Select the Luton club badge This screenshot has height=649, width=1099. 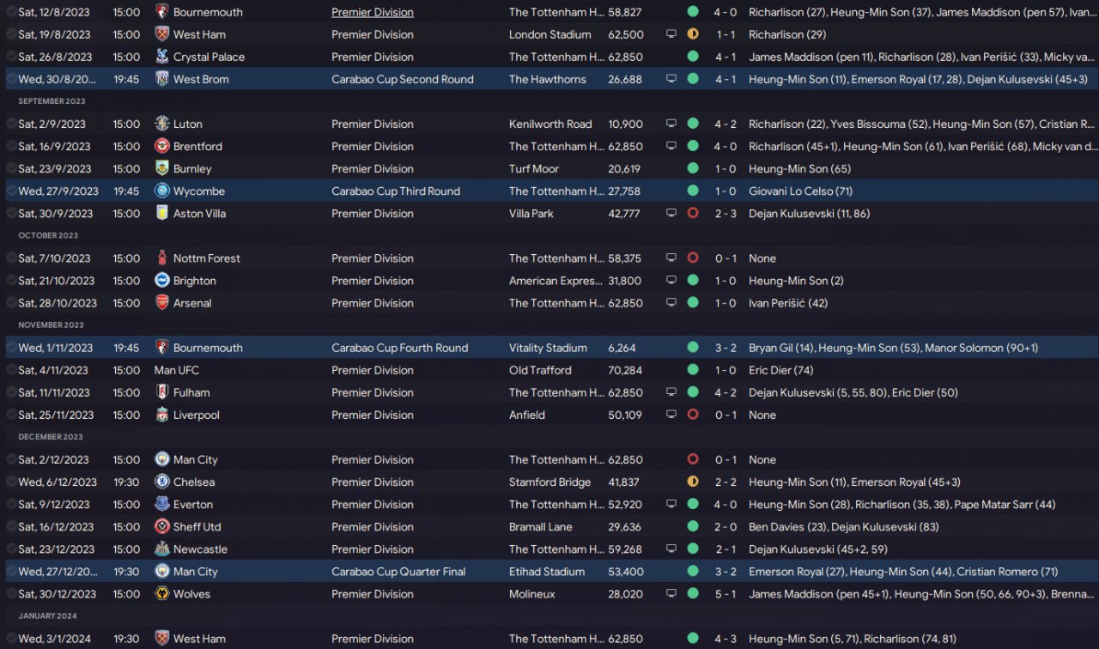point(161,124)
